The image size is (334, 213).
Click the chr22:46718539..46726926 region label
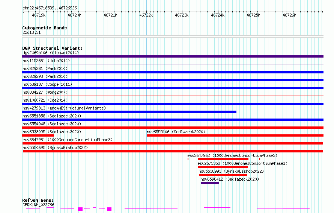(50, 8)
